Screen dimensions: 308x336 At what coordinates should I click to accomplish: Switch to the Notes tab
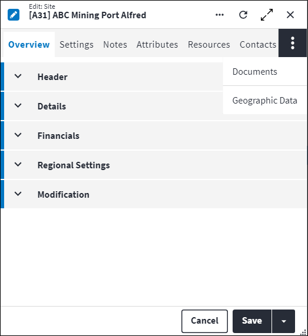tap(115, 45)
